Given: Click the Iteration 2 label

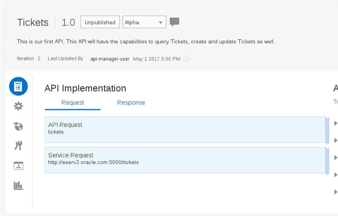Looking at the screenshot, I should (x=28, y=58).
